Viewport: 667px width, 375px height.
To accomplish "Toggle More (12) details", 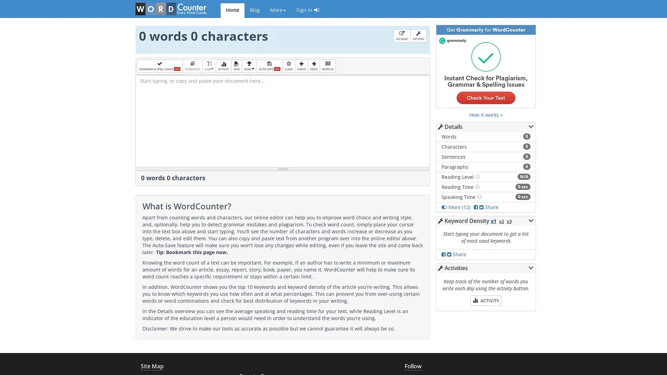I will pyautogui.click(x=456, y=207).
